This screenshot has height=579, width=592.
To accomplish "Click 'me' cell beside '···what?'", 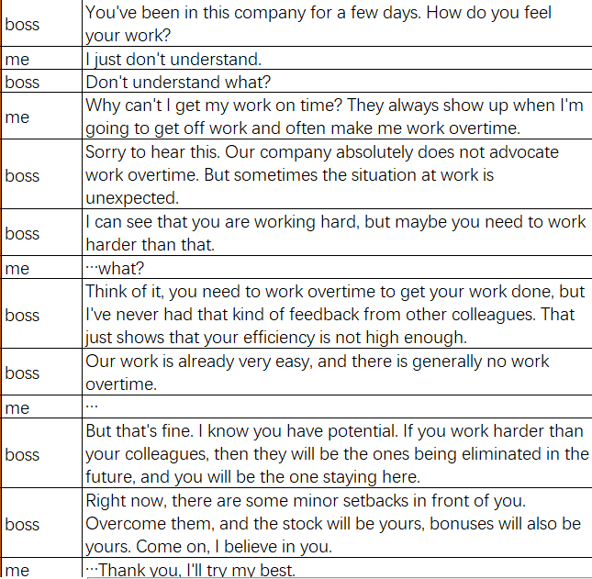I will pos(41,268).
